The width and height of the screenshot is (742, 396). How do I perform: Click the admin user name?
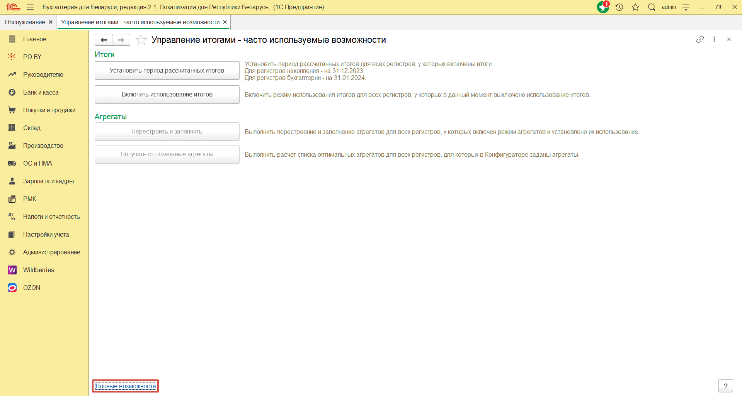tap(669, 7)
